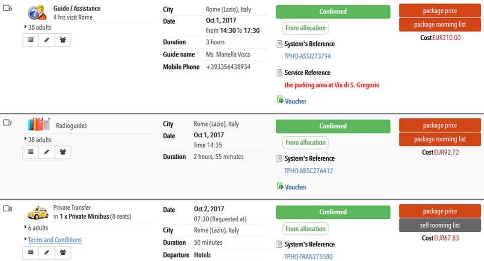Click the list icon under Private Transfer
The height and width of the screenshot is (261, 484).
(x=31, y=252)
